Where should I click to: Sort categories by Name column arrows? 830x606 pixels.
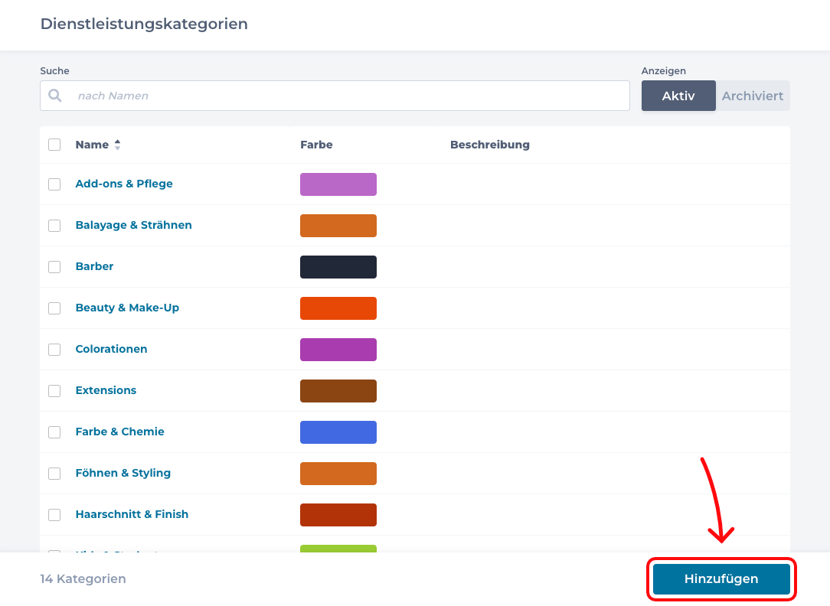tap(117, 145)
